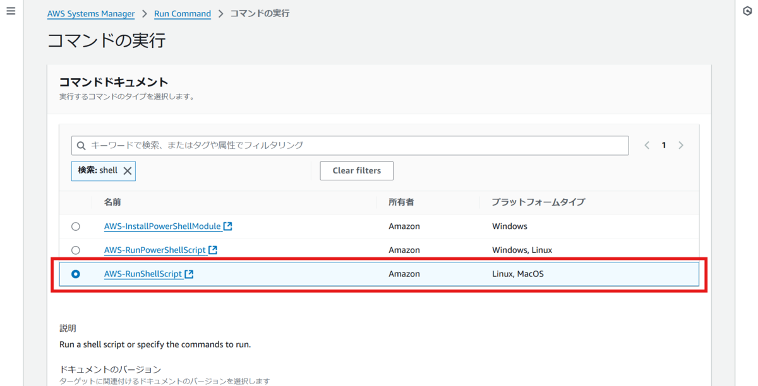Click 'Windows' platform cell

[x=510, y=226]
